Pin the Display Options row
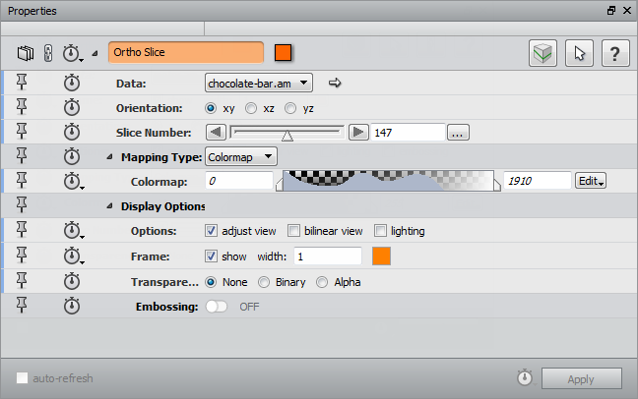 pyautogui.click(x=22, y=205)
